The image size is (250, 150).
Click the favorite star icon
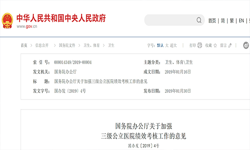click(215, 45)
